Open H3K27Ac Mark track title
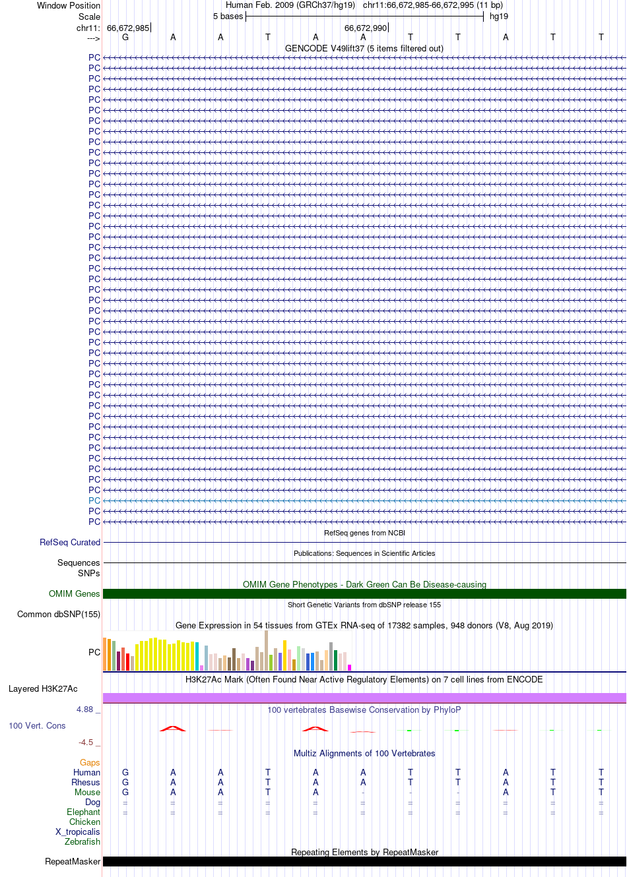627x877 pixels. pyautogui.click(x=364, y=679)
